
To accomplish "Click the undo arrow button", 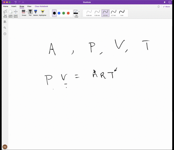I will tap(16, 2).
